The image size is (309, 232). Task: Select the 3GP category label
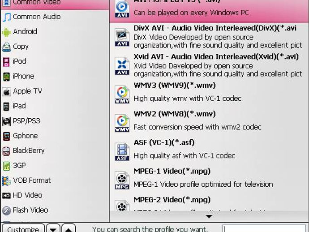point(19,166)
